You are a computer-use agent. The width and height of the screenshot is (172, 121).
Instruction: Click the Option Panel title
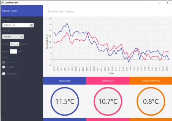(x=10, y=11)
